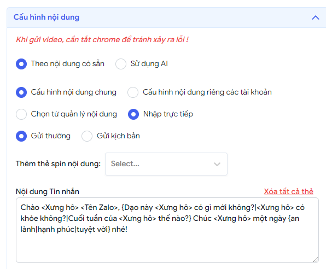
Task: Focus the Nội dung Tin nhắn text area
Action: (167, 230)
